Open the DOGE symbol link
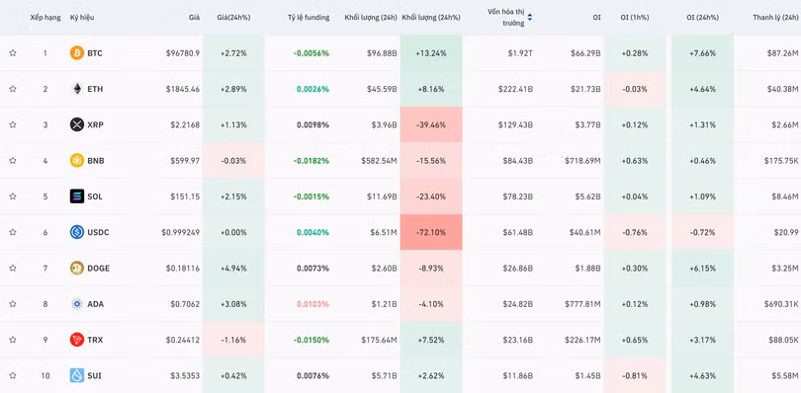The image size is (801, 393). point(99,268)
